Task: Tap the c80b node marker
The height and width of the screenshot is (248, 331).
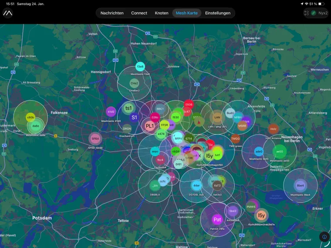Action: [30, 117]
